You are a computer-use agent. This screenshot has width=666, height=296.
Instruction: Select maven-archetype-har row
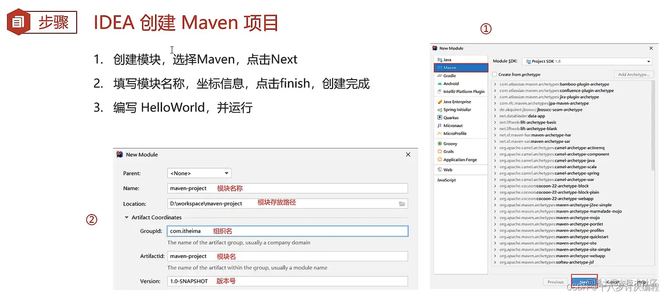click(x=571, y=135)
